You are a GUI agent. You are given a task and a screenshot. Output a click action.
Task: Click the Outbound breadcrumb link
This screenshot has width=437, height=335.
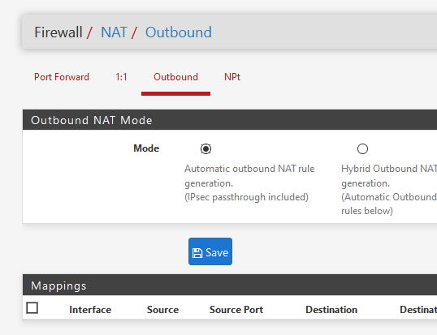coord(179,32)
